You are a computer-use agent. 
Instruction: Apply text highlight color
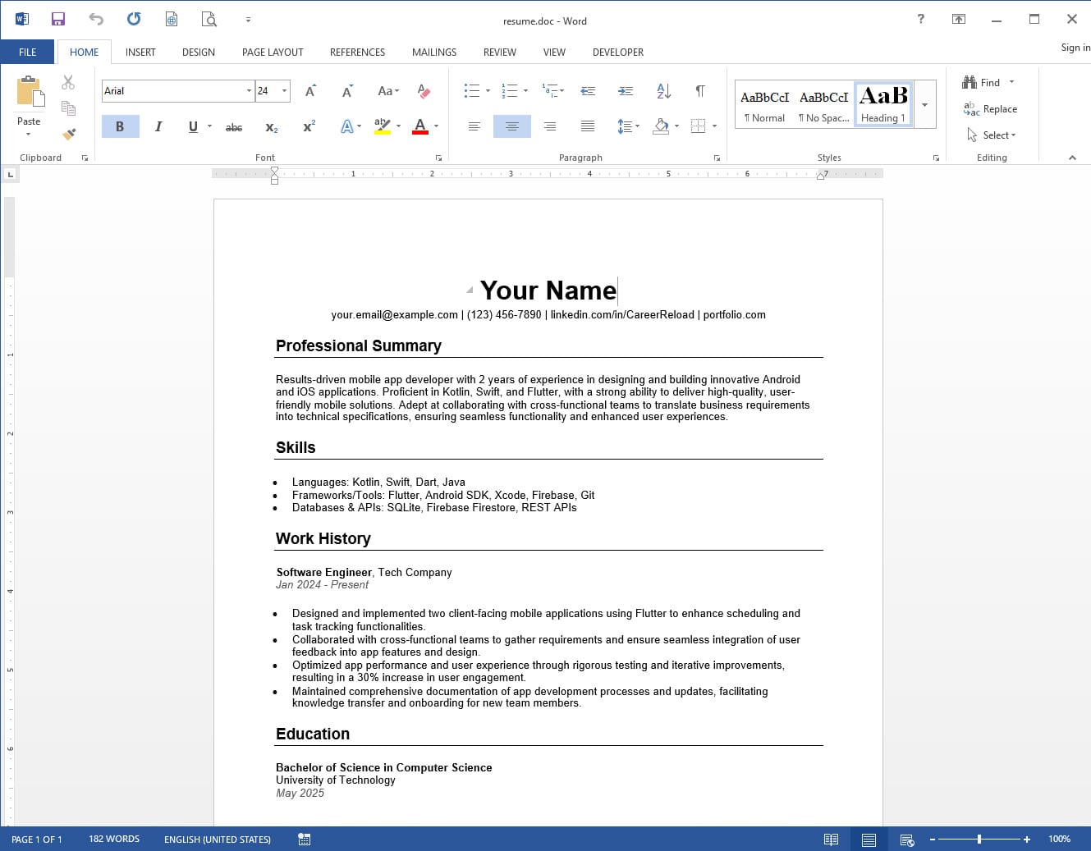click(383, 126)
